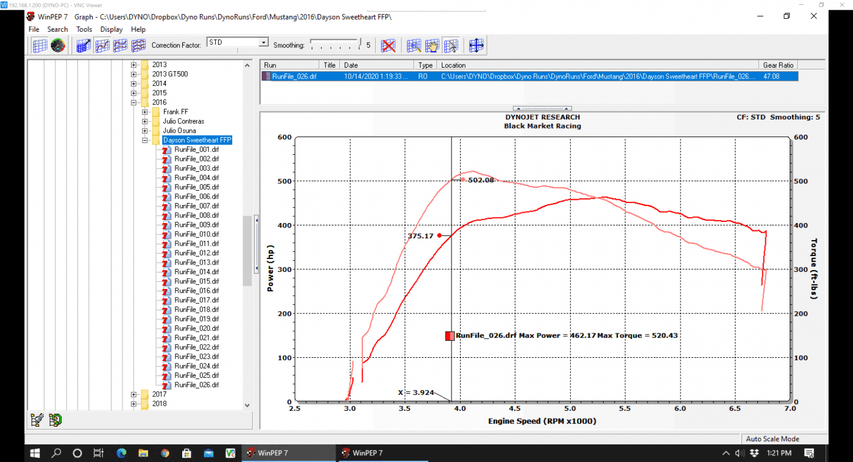This screenshot has height=462, width=853.
Task: Open the Windows notification center icon
Action: (x=810, y=453)
